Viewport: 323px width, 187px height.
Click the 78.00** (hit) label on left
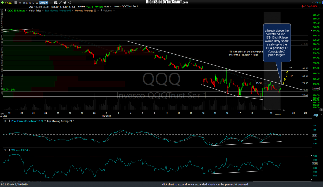click(9, 90)
